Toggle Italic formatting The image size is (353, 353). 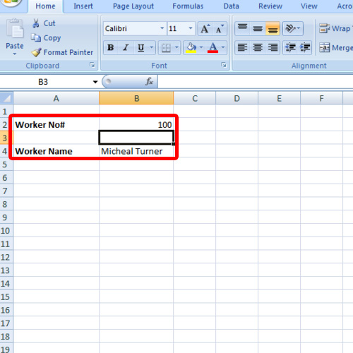click(126, 48)
